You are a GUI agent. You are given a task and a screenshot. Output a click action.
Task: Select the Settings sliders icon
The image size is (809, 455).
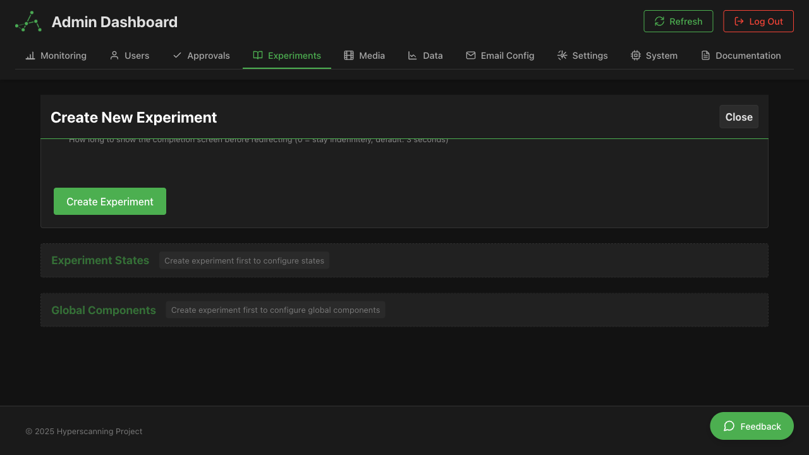tap(562, 56)
